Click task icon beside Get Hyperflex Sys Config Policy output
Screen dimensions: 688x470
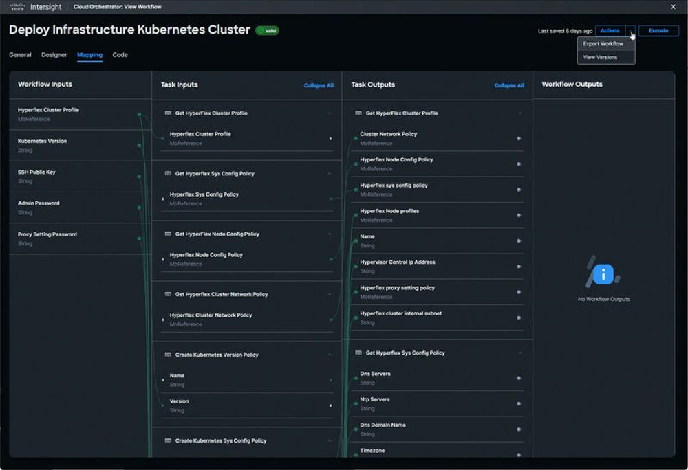tap(358, 352)
